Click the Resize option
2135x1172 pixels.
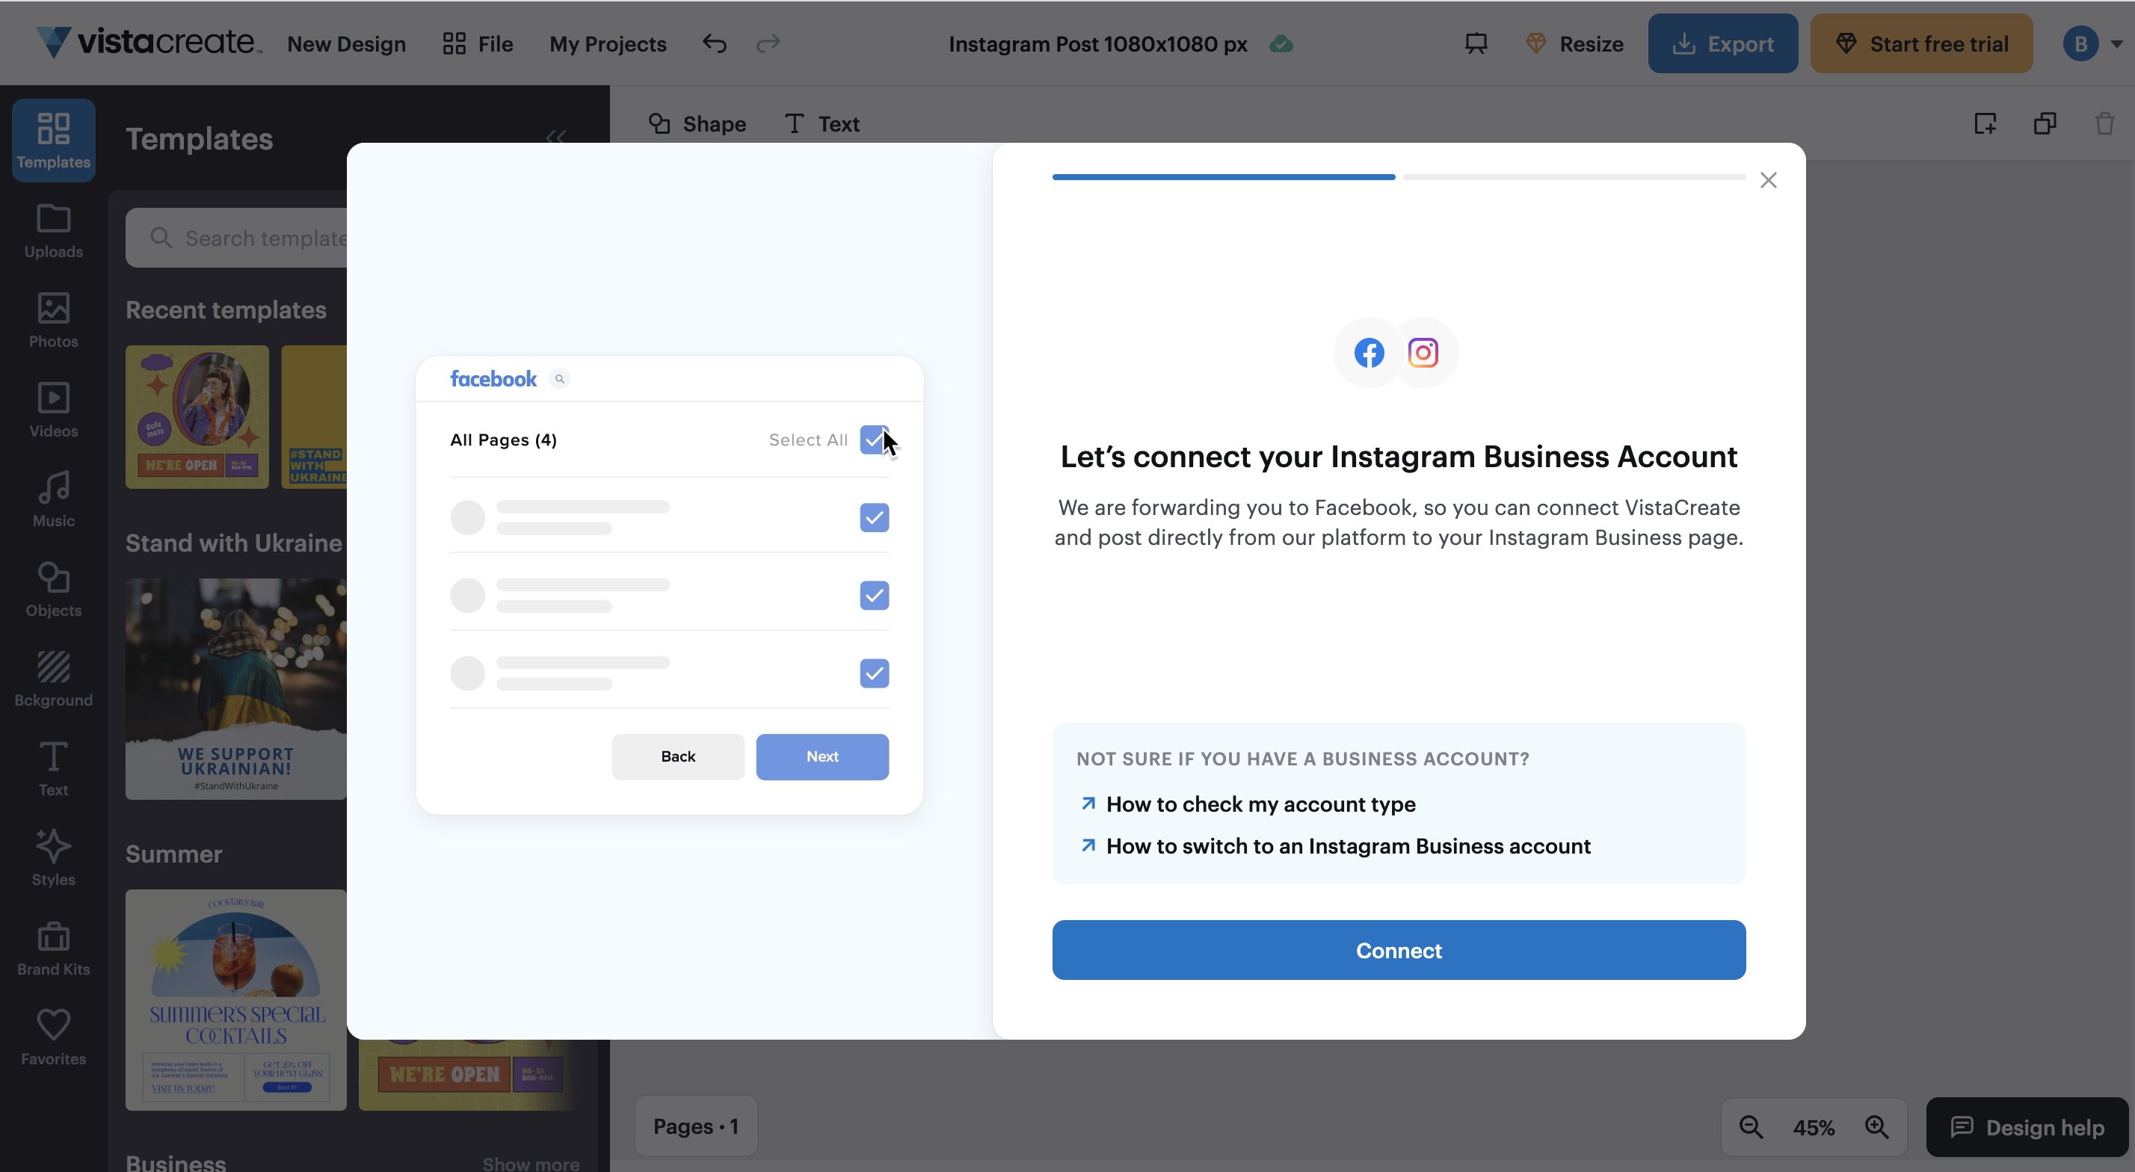(x=1575, y=43)
